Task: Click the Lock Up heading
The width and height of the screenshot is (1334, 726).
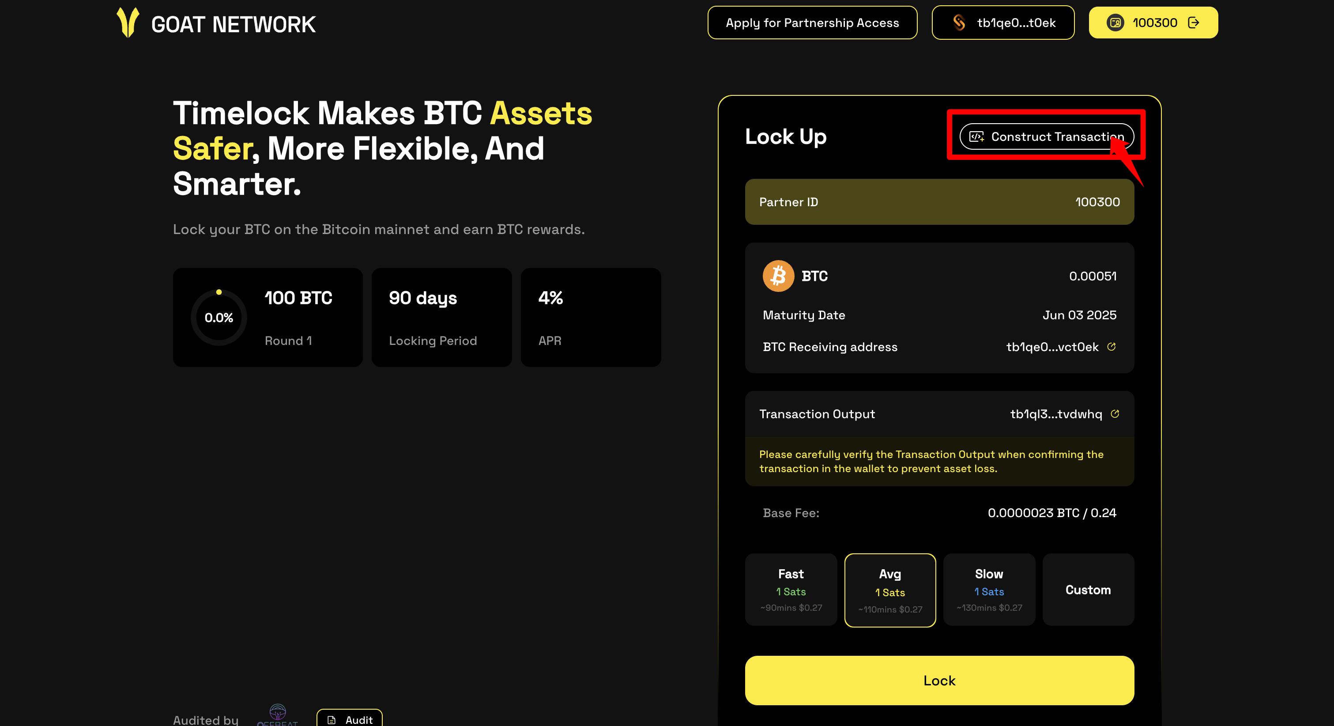Action: pyautogui.click(x=786, y=137)
